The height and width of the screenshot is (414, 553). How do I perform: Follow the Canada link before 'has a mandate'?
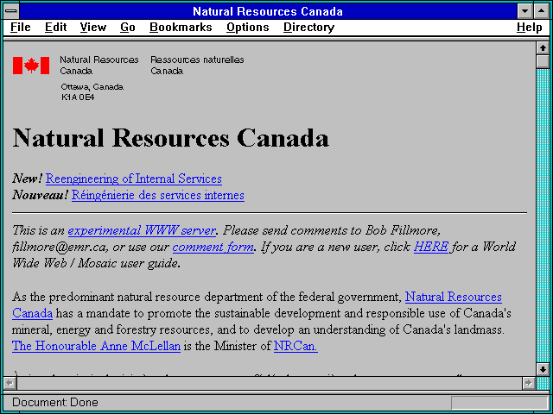click(x=33, y=313)
